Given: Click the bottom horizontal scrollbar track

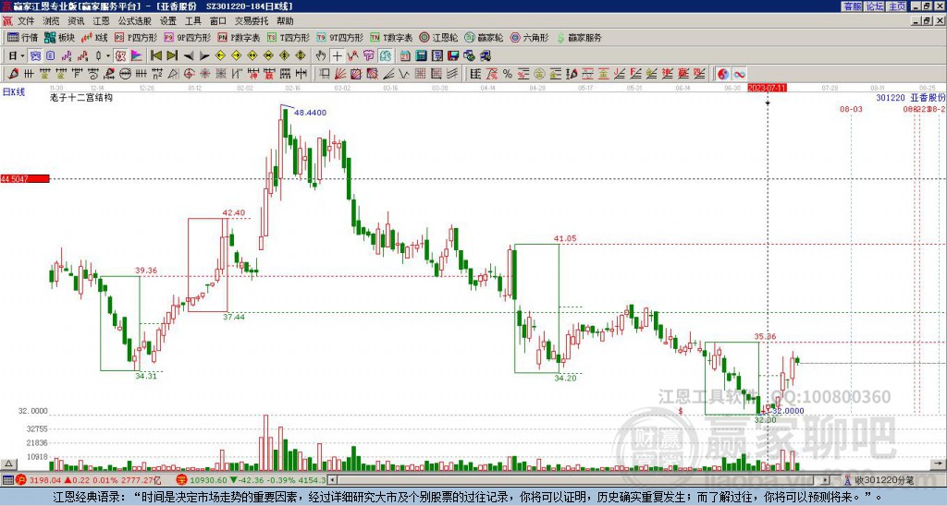Looking at the screenshot, I should point(580,480).
